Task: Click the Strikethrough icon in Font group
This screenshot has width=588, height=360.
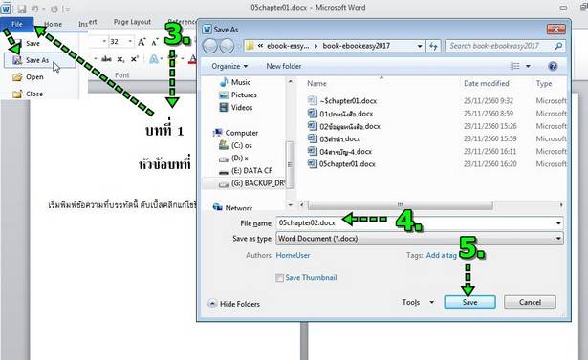Action: [x=106, y=59]
